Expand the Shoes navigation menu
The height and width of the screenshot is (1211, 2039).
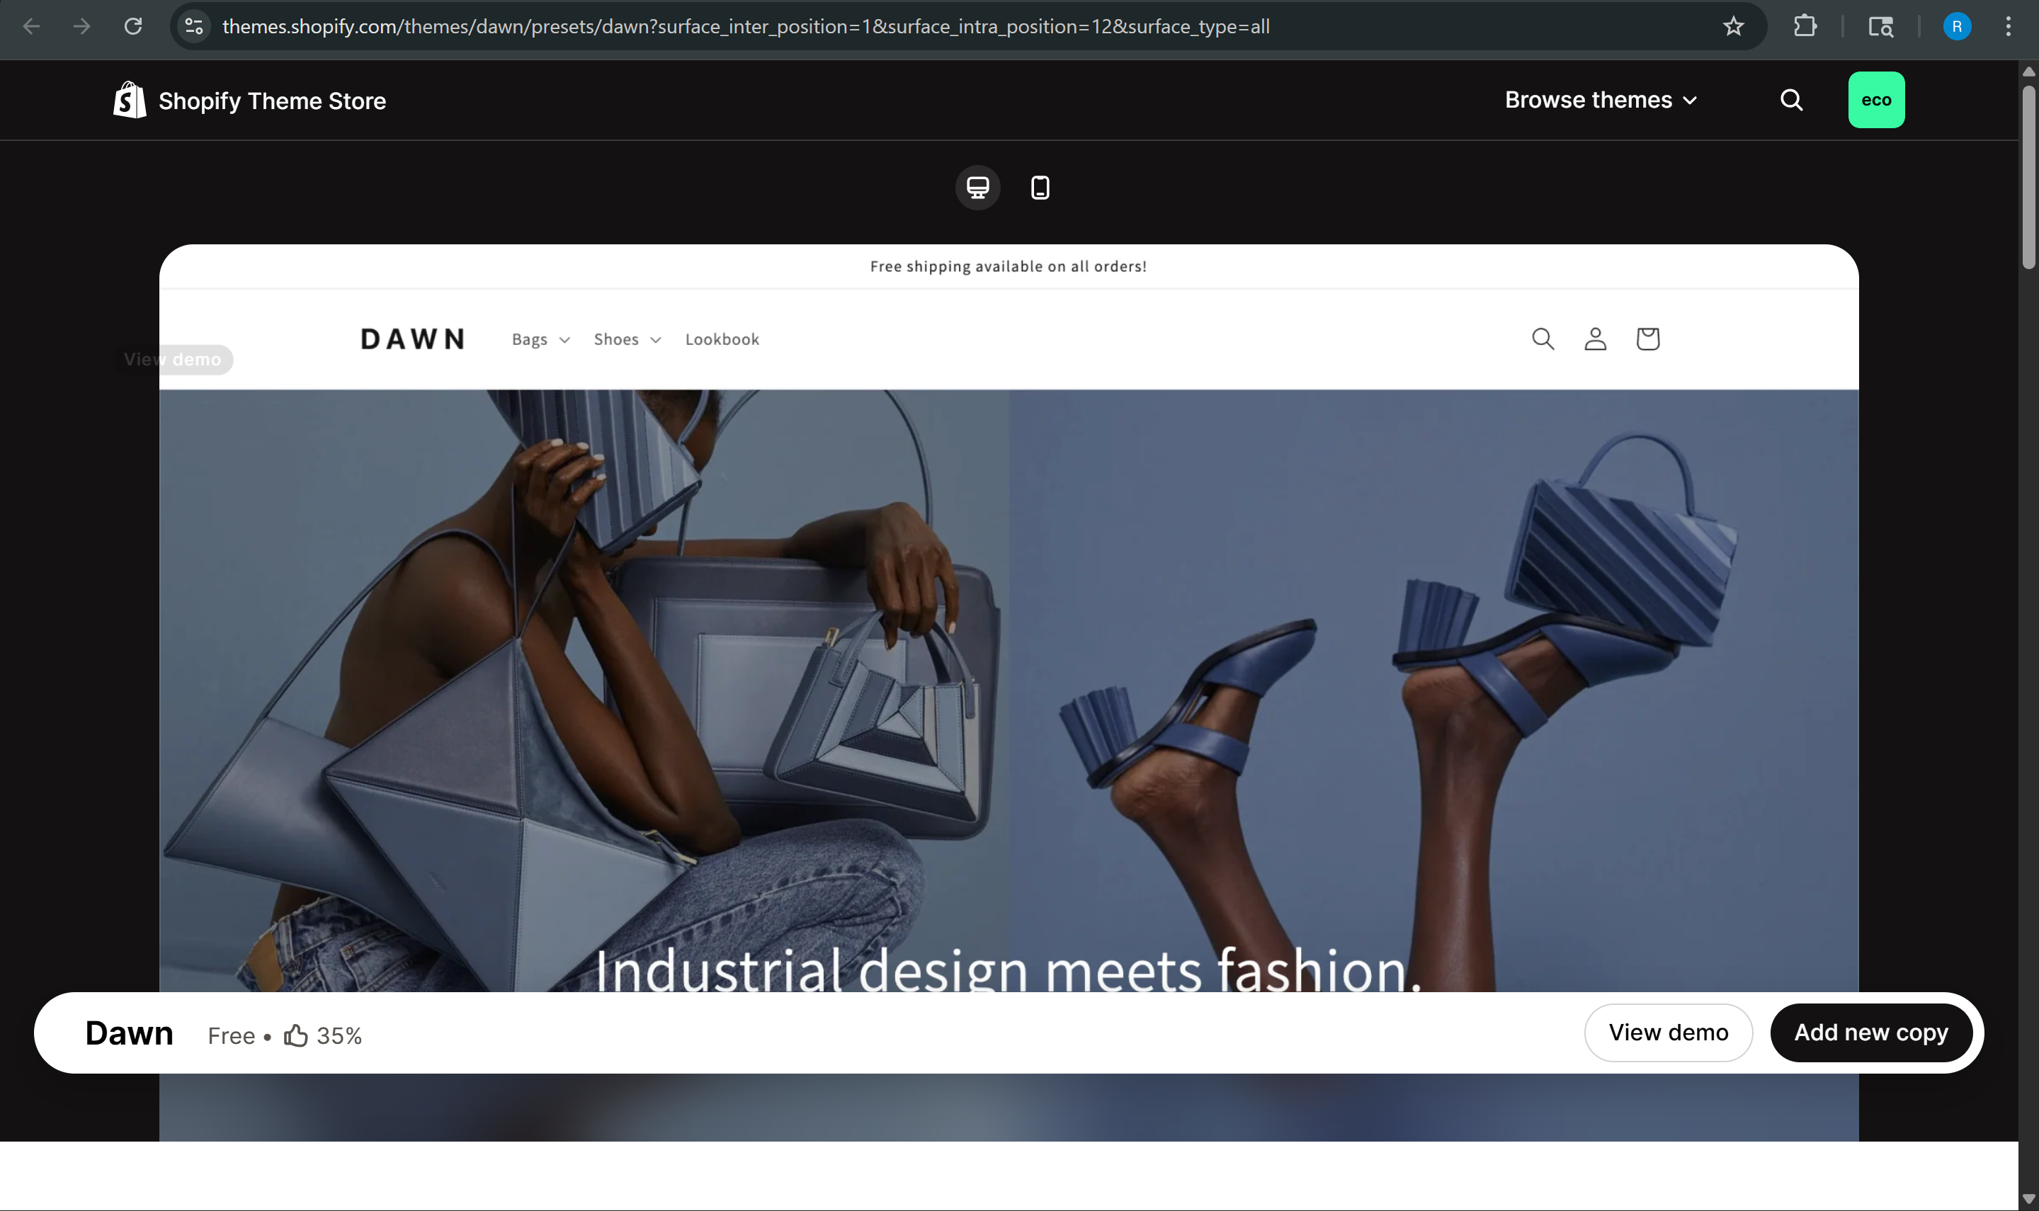(x=626, y=339)
